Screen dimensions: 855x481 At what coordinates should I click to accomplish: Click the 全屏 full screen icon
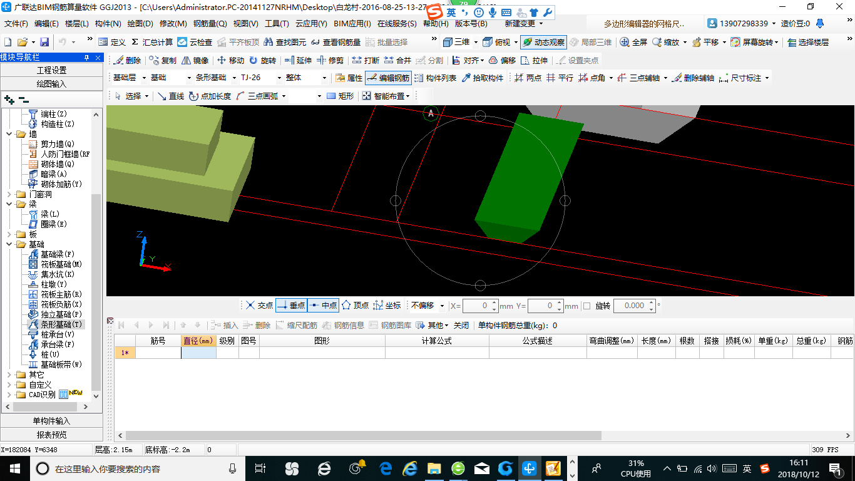(633, 42)
